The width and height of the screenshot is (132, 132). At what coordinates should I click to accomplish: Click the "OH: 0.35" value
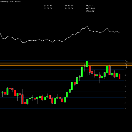click(90, 8)
